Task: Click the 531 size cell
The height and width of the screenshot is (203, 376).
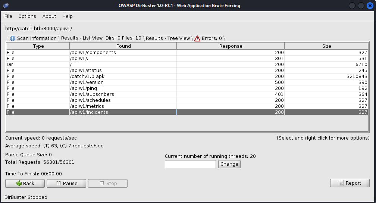Action: 326,59
